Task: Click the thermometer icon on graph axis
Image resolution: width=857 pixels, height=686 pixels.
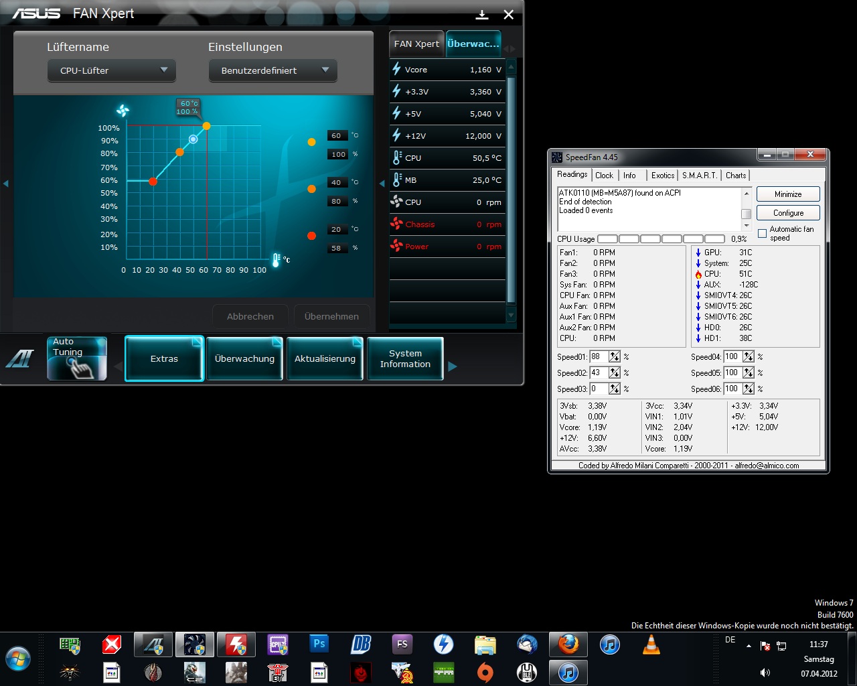Action: click(276, 260)
